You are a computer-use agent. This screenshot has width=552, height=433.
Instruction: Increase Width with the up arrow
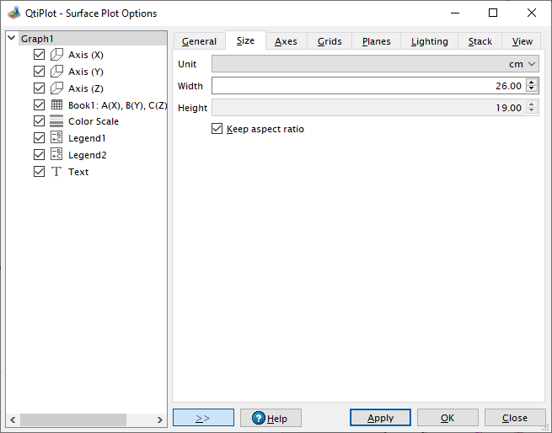pos(532,82)
